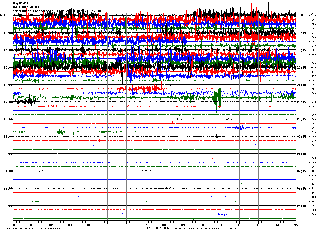Click the 16:00 CDT hour label
Image resolution: width=317 pixels, height=232 pixels.
coord(8,85)
